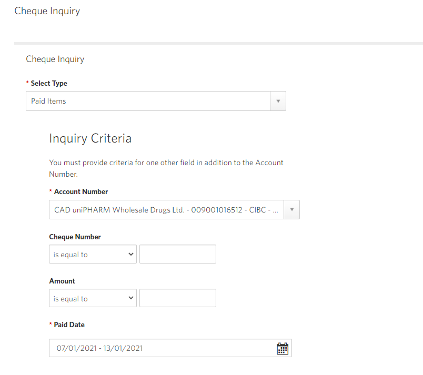The width and height of the screenshot is (423, 375).
Task: Click the chevron inside the Amount operator select
Action: pos(131,298)
